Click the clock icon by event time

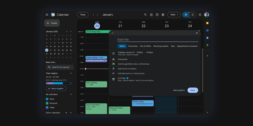(x=114, y=53)
